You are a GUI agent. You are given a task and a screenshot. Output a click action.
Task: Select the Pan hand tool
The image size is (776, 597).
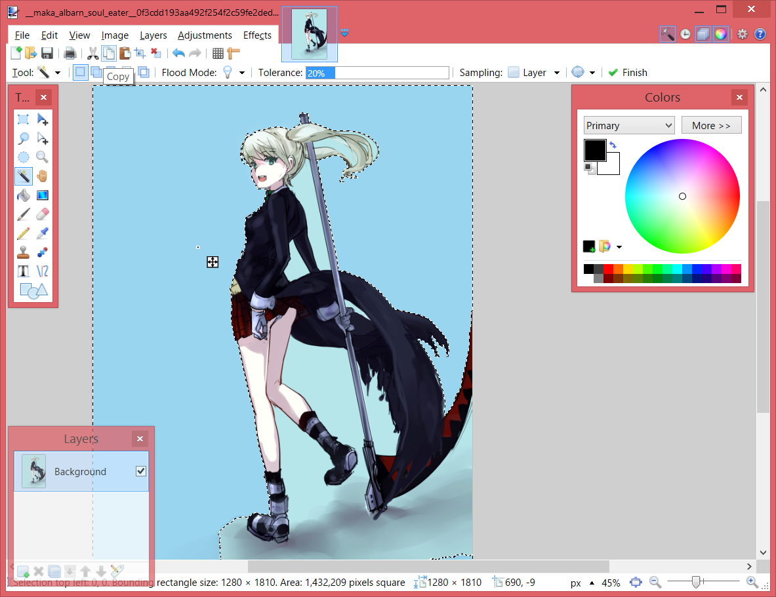click(43, 176)
